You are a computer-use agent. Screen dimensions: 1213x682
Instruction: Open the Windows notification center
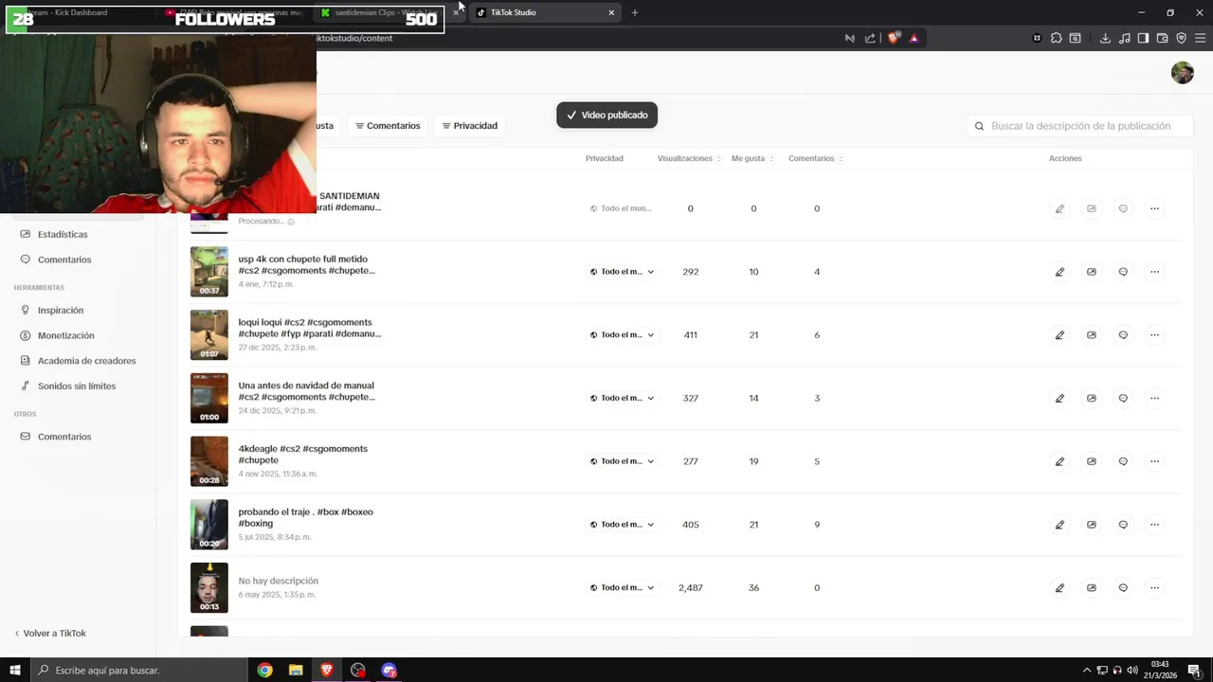(x=1195, y=670)
